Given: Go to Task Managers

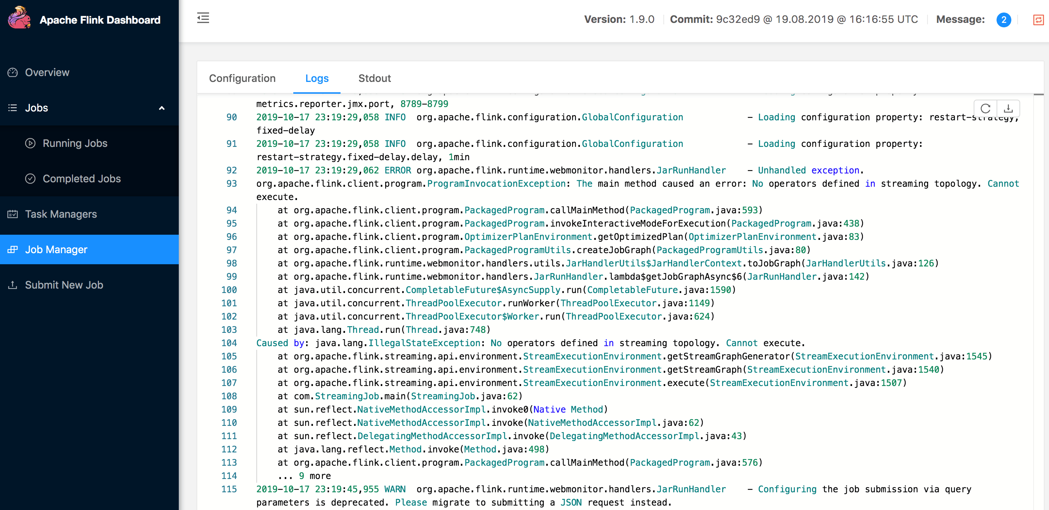Looking at the screenshot, I should coord(89,214).
